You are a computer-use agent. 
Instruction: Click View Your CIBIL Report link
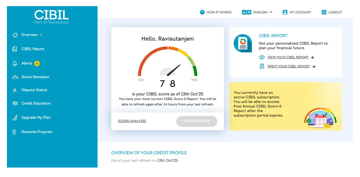tap(288, 58)
